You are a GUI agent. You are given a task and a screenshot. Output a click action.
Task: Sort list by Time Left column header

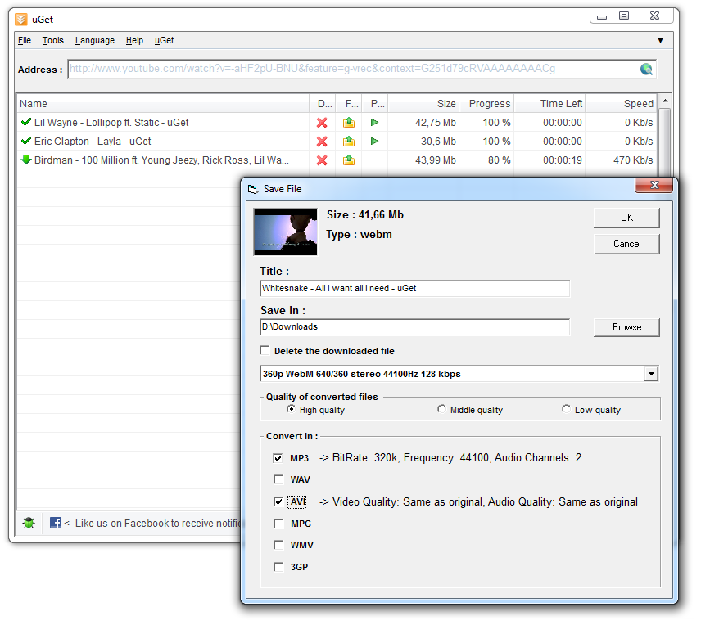tap(549, 104)
